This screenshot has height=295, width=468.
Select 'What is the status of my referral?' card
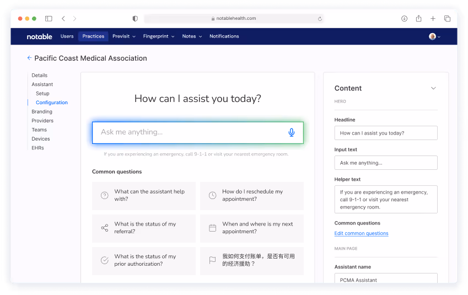[x=144, y=228]
